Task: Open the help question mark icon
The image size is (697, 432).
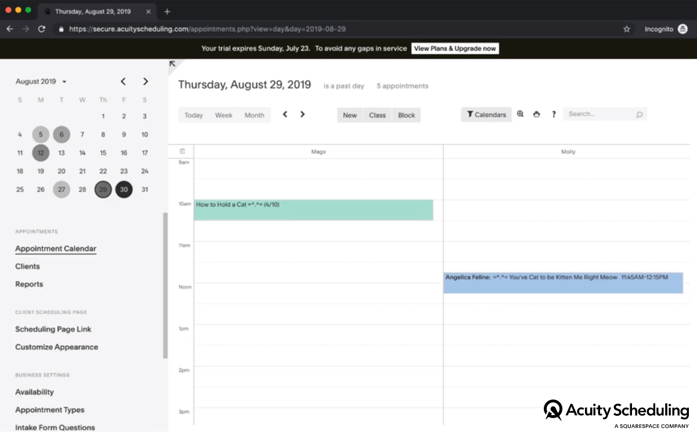Action: click(x=554, y=114)
